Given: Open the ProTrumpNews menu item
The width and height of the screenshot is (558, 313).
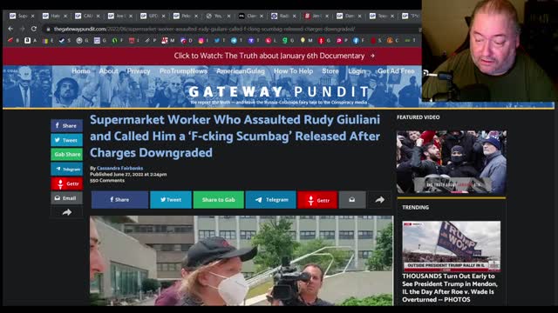Looking at the screenshot, I should 183,71.
